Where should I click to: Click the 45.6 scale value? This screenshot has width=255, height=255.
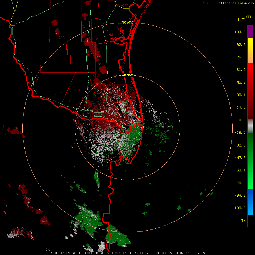click(x=241, y=82)
